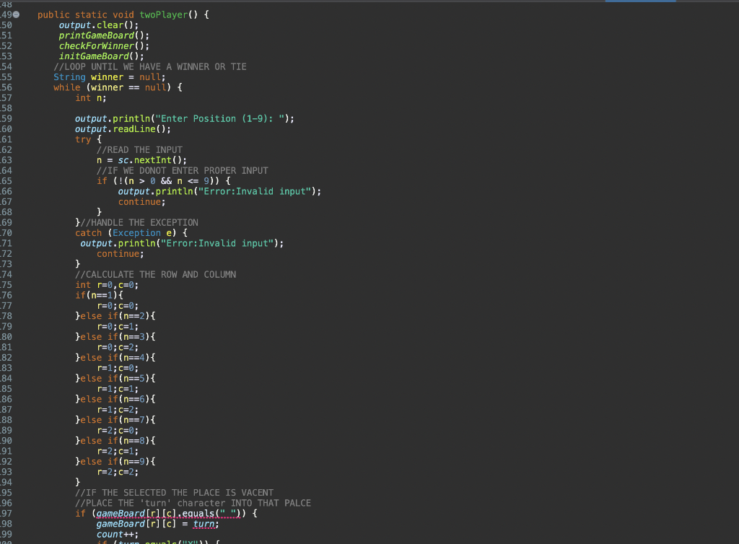The height and width of the screenshot is (544, 739).
Task: Click the if(n==1){ statement
Action: click(99, 295)
